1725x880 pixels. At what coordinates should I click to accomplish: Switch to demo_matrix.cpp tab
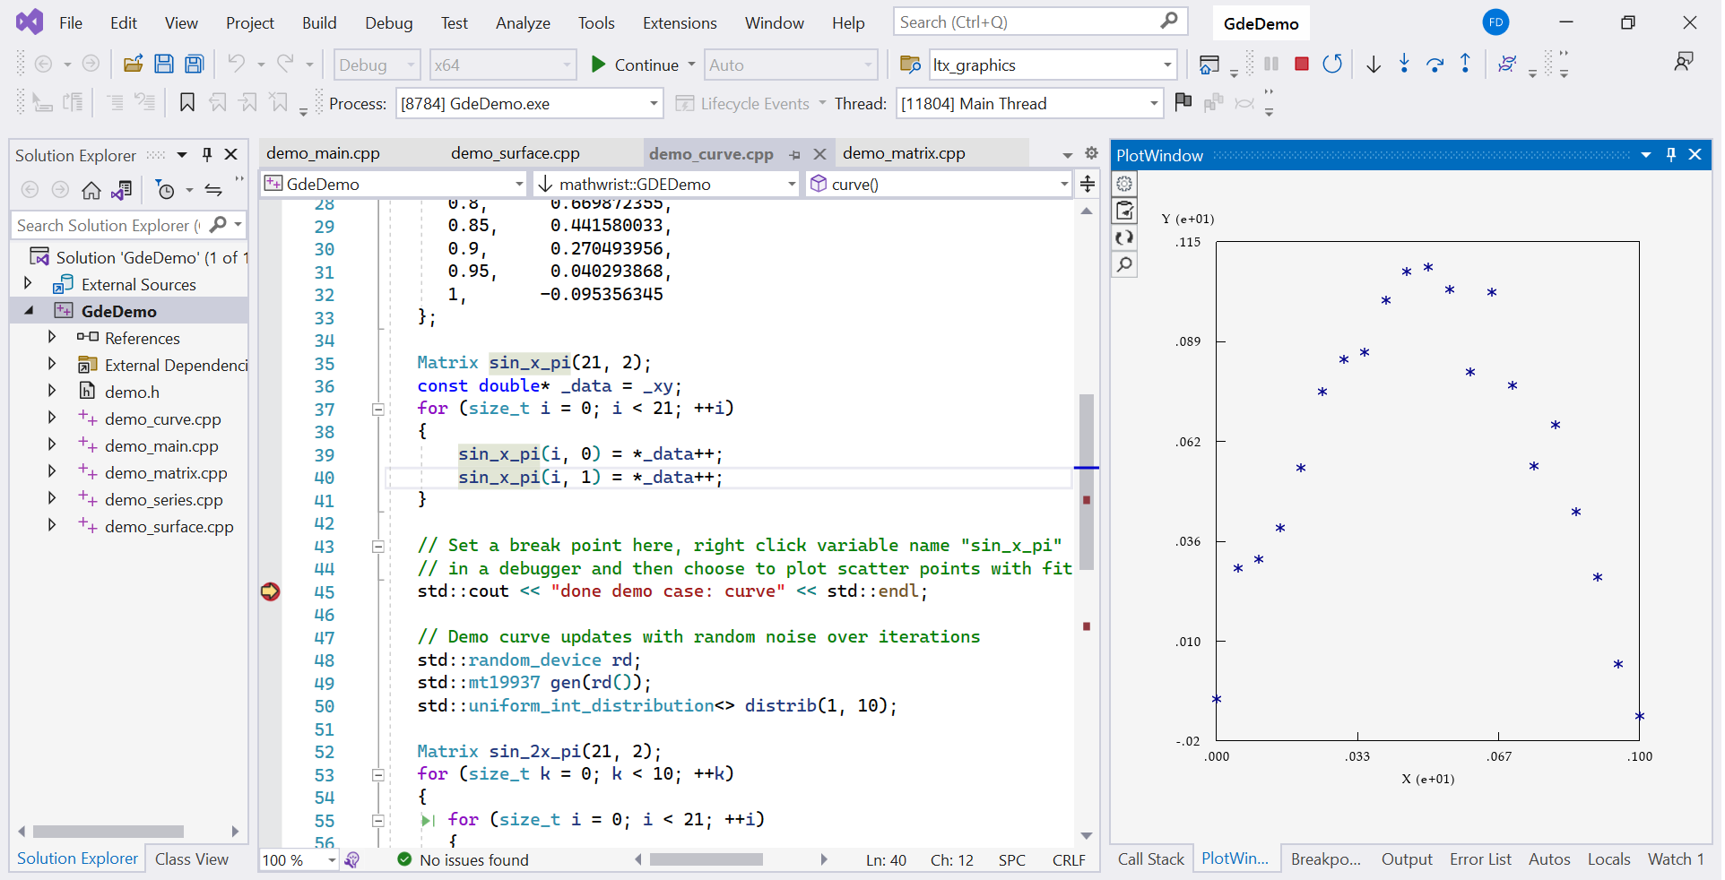point(904,153)
